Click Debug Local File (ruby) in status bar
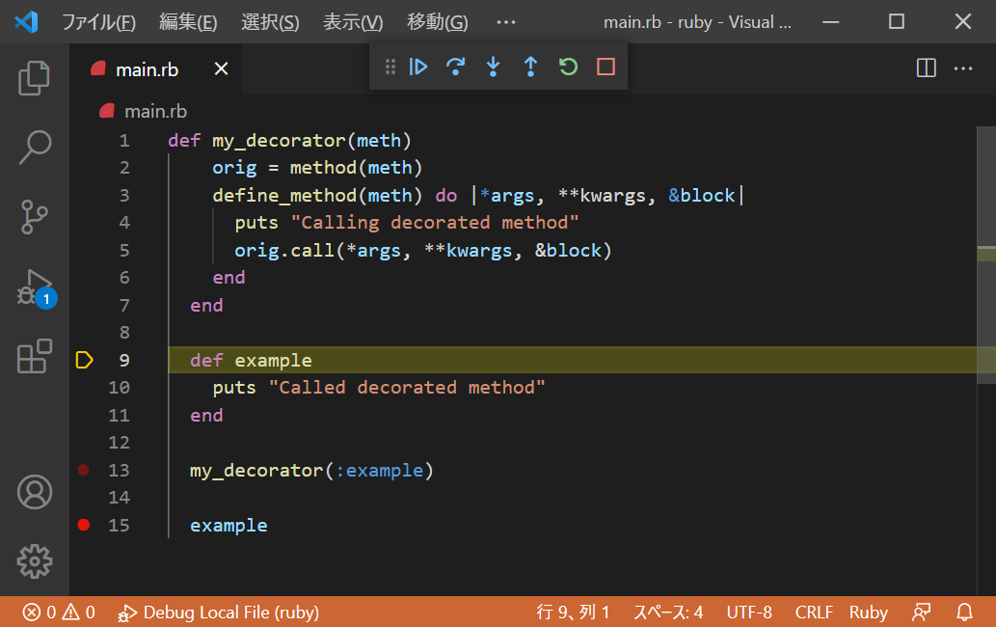 pyautogui.click(x=218, y=612)
